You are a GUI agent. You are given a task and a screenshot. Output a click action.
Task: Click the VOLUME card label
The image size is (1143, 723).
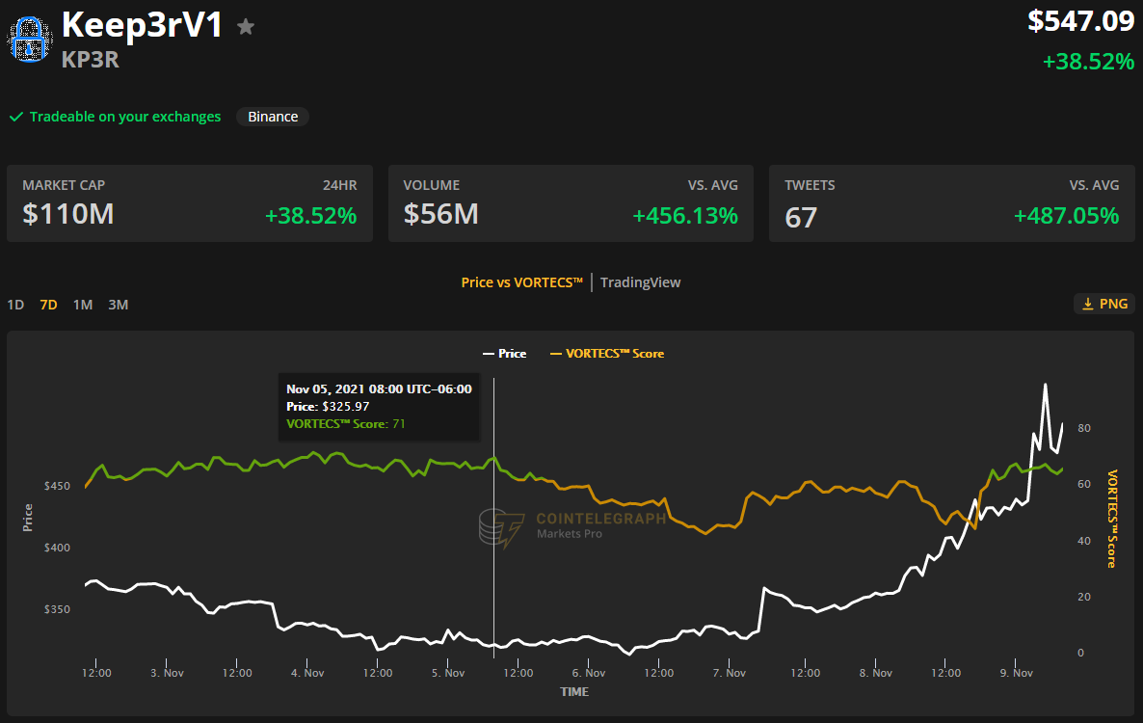432,185
